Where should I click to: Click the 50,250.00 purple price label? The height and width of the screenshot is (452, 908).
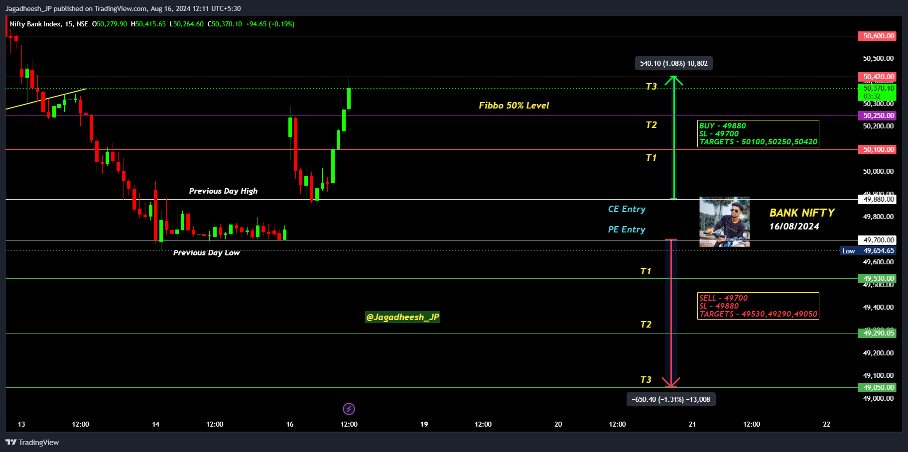pyautogui.click(x=877, y=115)
